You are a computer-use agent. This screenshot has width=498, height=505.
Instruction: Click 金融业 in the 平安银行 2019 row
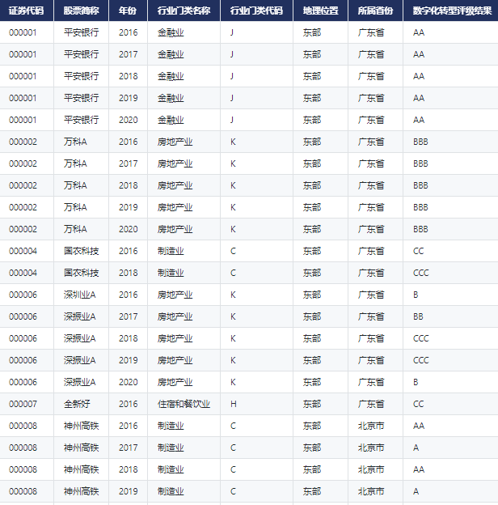[x=171, y=98]
